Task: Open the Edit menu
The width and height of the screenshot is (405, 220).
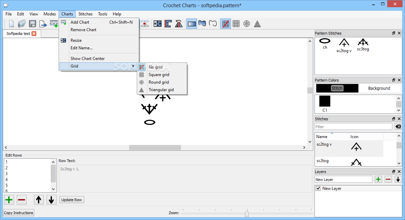Action: [x=21, y=14]
